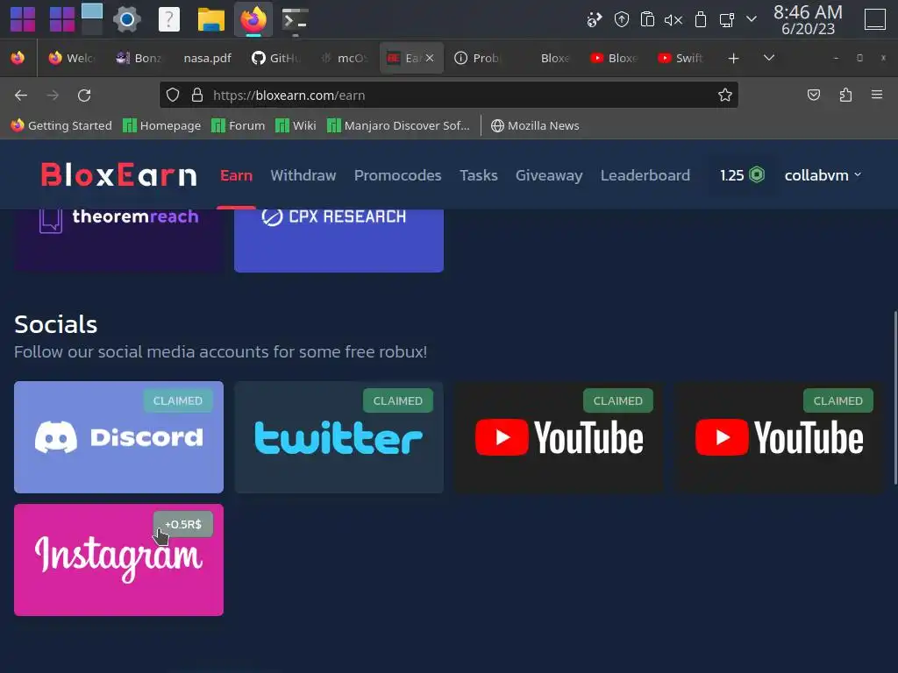The image size is (898, 673).
Task: Open the Mozilla News bookmark
Action: [535, 125]
